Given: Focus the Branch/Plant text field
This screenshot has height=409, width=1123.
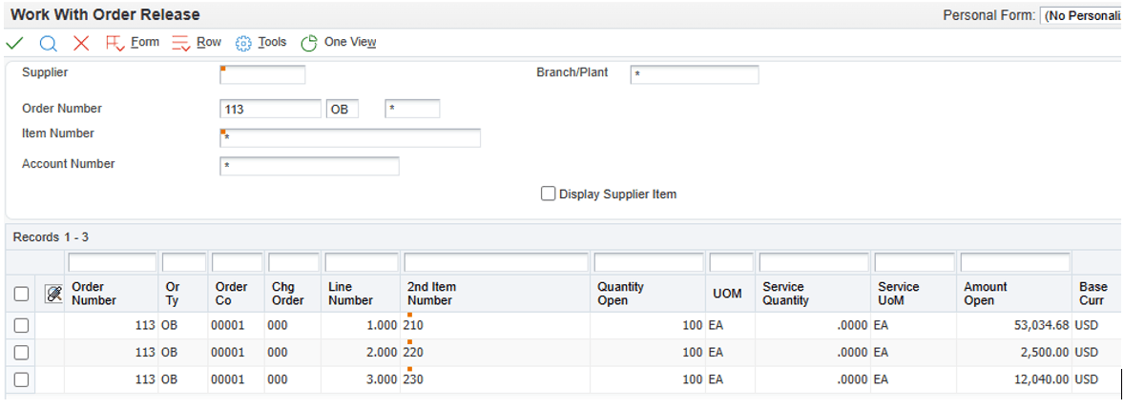Looking at the screenshot, I should tap(695, 74).
